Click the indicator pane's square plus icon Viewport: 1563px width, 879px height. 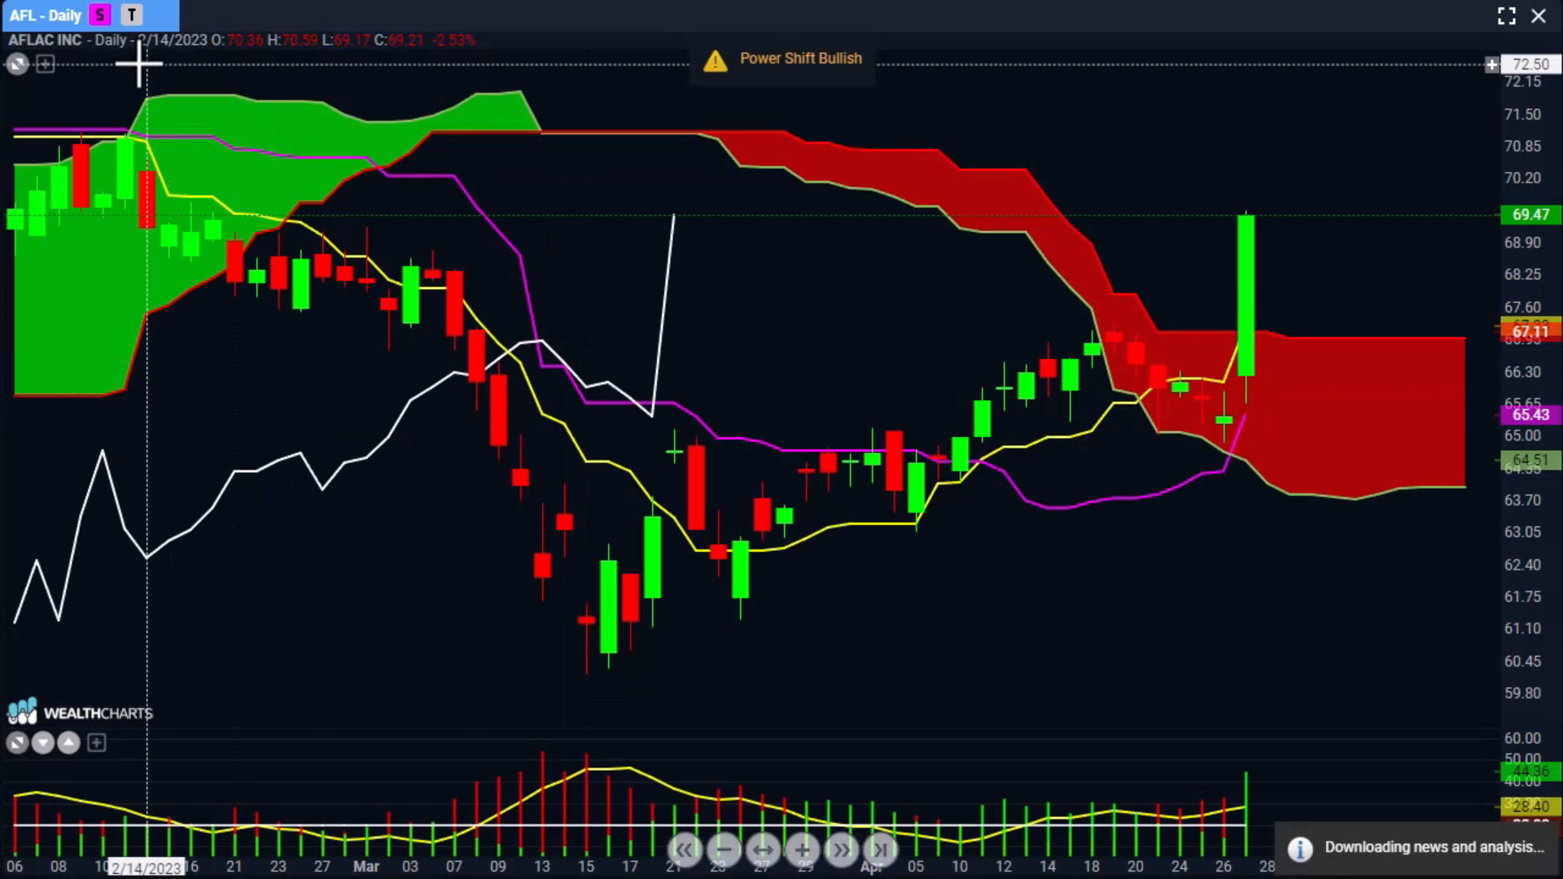click(96, 742)
